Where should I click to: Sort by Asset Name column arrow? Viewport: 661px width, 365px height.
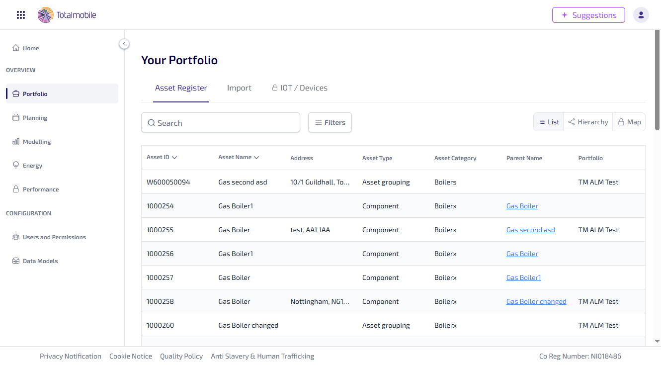256,158
